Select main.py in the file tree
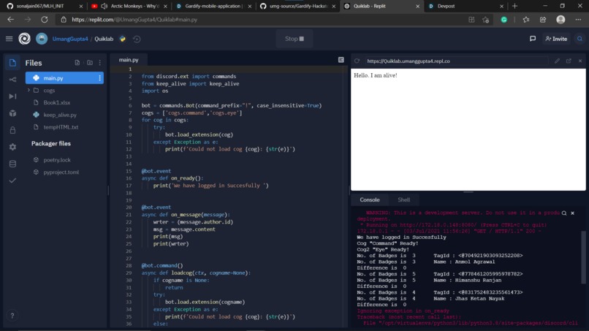Image resolution: width=589 pixels, height=331 pixels. [64, 77]
